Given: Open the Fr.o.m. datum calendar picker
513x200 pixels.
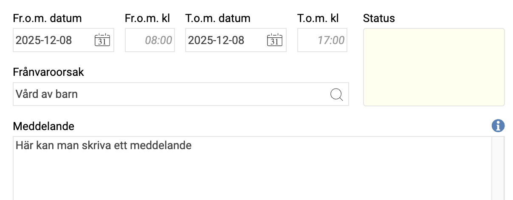Looking at the screenshot, I should (102, 40).
